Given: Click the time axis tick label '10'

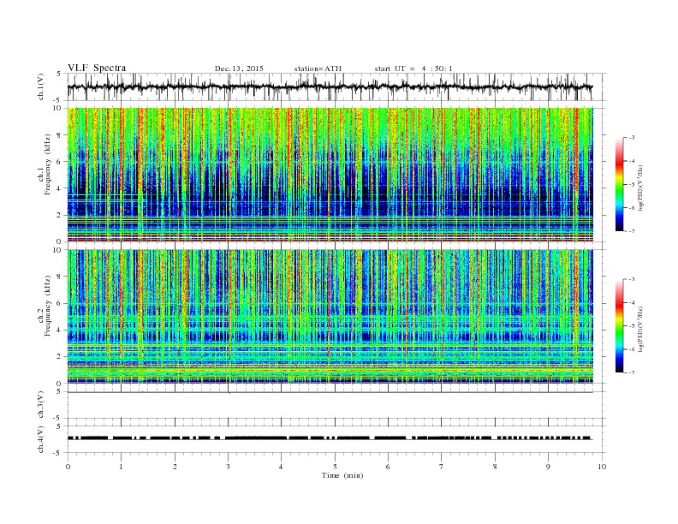Looking at the screenshot, I should [x=602, y=467].
